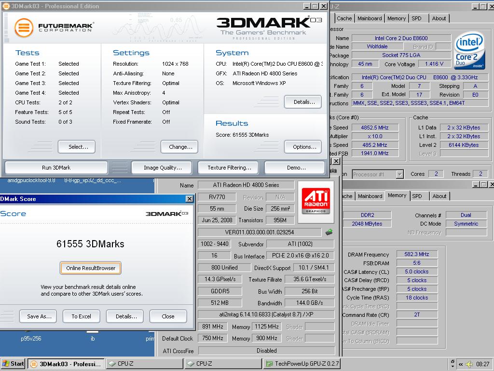Image resolution: width=494 pixels, height=371 pixels.
Task: Click the 3DMark03 logo in Score dialog
Action: point(167,214)
